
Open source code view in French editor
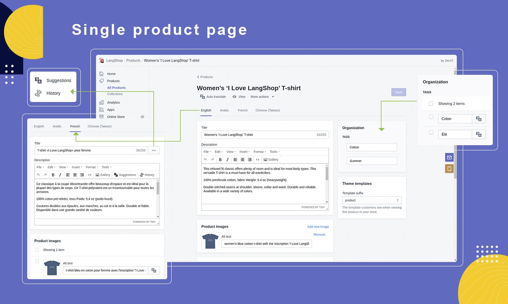pyautogui.click(x=90, y=175)
